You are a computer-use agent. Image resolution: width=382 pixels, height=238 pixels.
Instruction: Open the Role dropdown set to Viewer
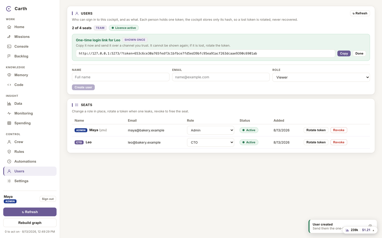coord(321,77)
